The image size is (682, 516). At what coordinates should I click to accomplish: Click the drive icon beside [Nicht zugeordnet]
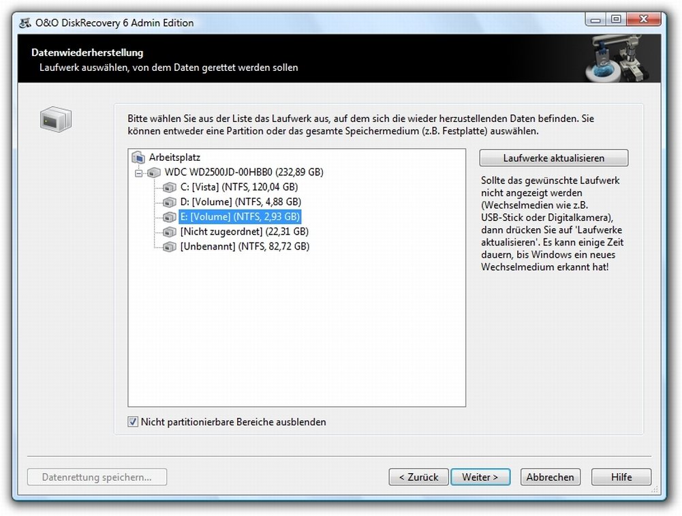point(170,232)
